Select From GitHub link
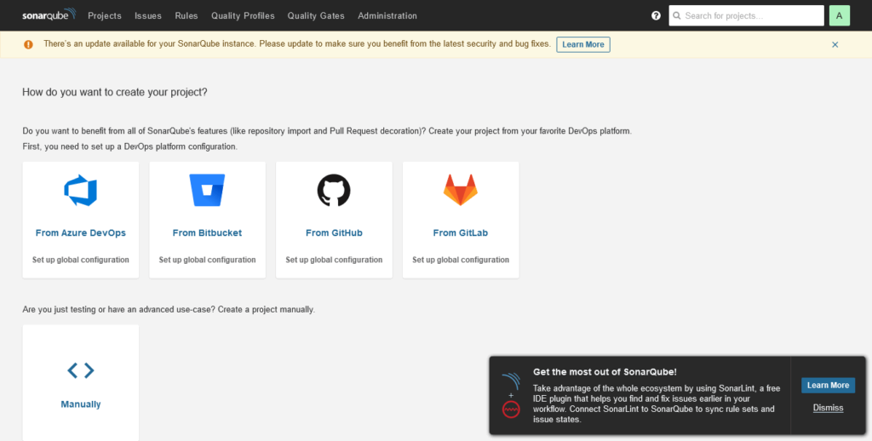Image resolution: width=872 pixels, height=441 pixels. coord(334,233)
